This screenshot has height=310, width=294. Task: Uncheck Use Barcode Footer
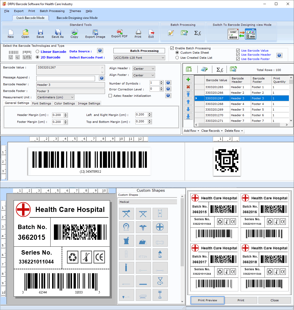pyautogui.click(x=238, y=59)
